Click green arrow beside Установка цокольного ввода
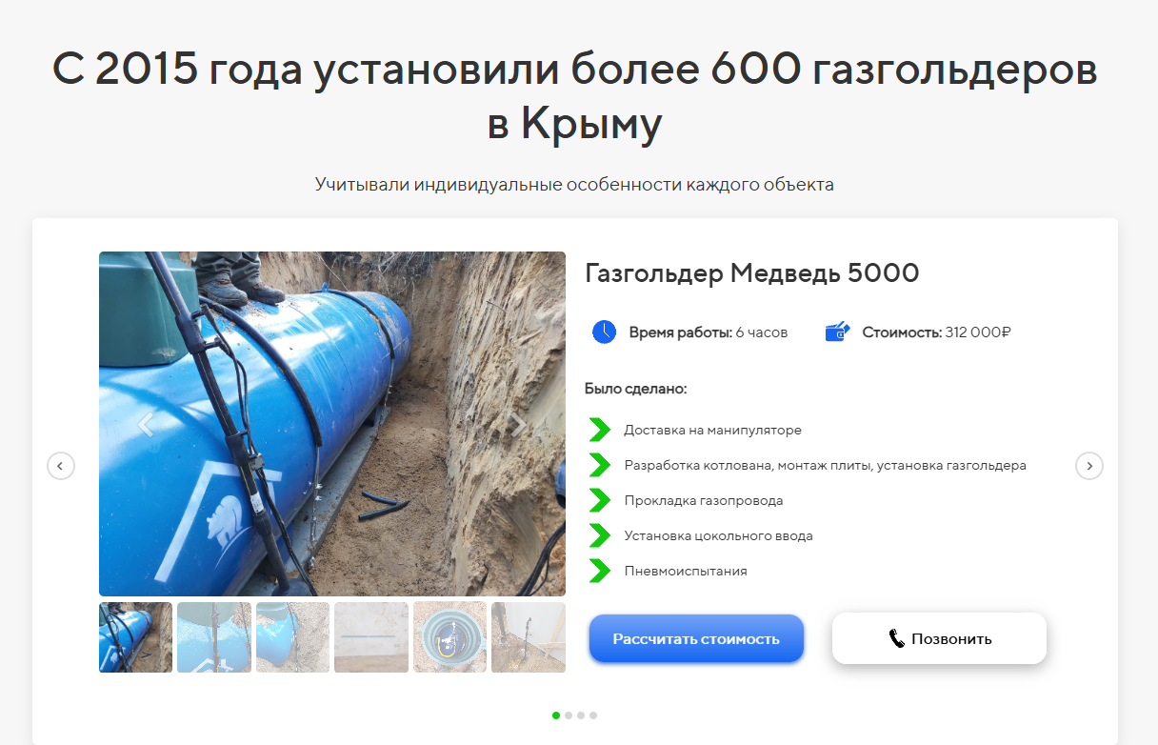 599,535
